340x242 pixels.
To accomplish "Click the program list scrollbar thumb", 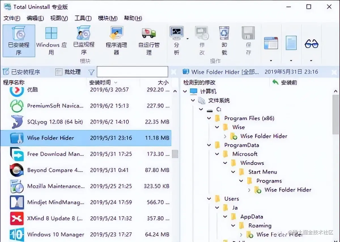I will [x=175, y=154].
